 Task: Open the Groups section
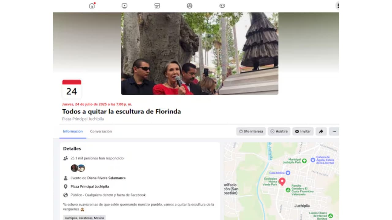coord(190,5)
